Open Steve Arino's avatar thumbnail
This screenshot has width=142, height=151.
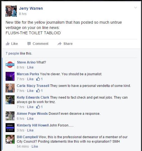click(x=10, y=65)
